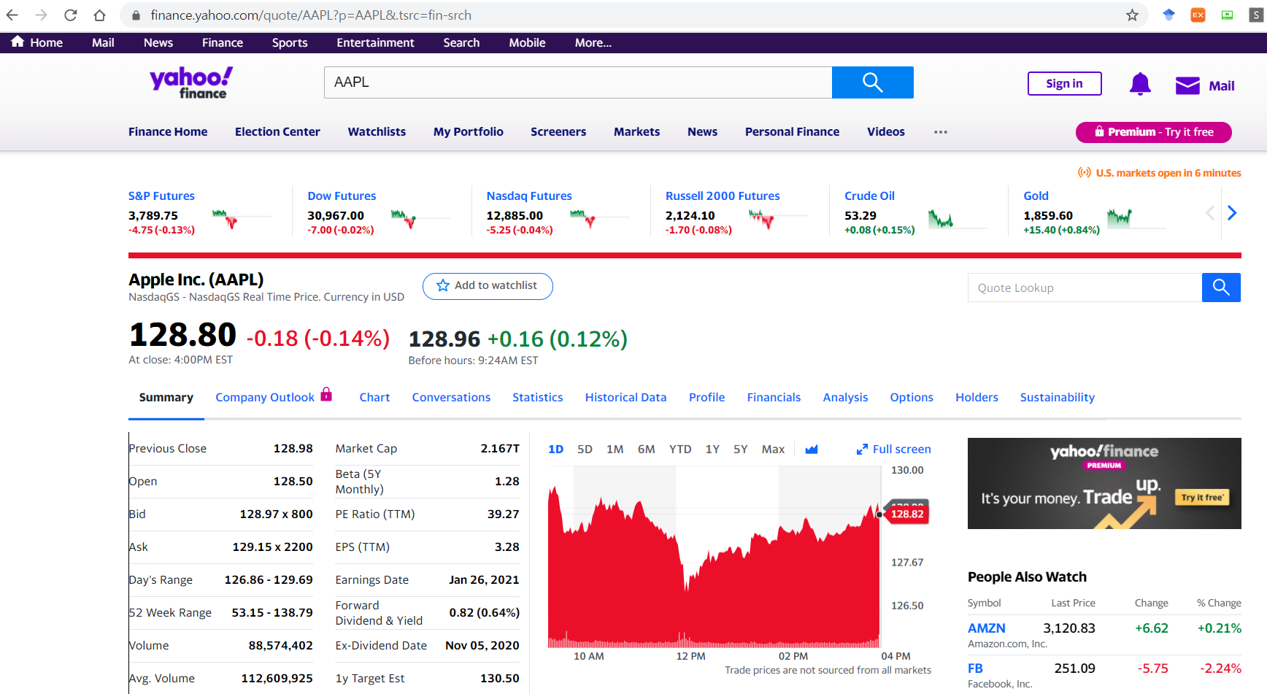This screenshot has width=1267, height=694.
Task: Open the Historical Data tab
Action: tap(625, 398)
